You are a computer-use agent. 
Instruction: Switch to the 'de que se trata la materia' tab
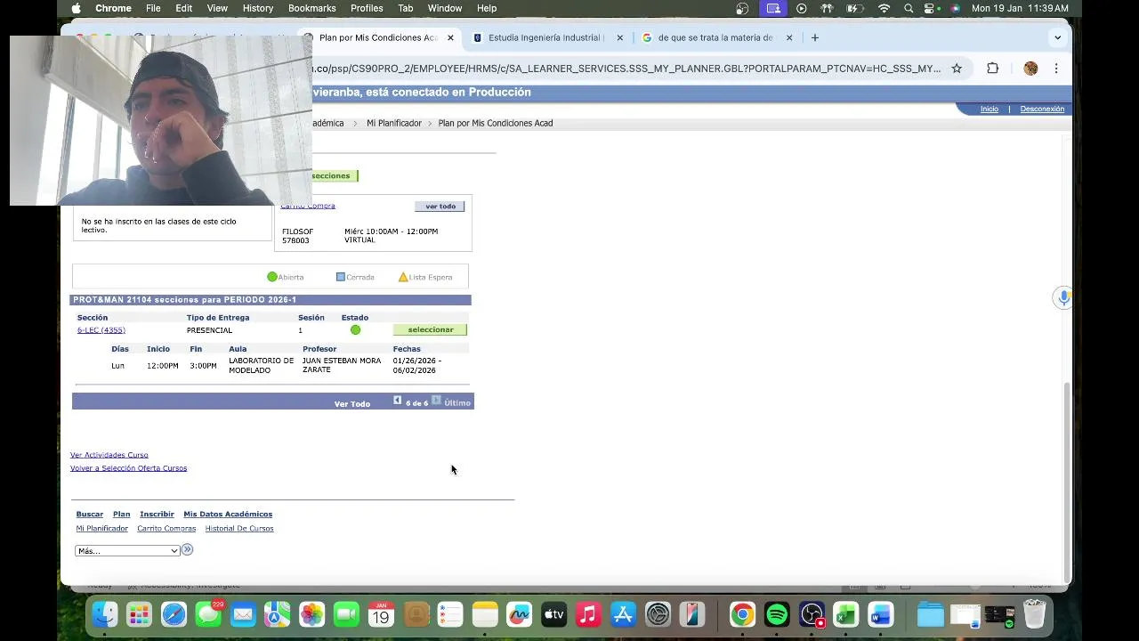715,37
